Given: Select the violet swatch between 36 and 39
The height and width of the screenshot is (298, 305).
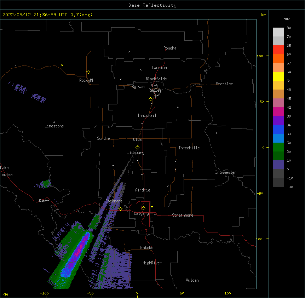Looking at the screenshot, I should (278, 120).
